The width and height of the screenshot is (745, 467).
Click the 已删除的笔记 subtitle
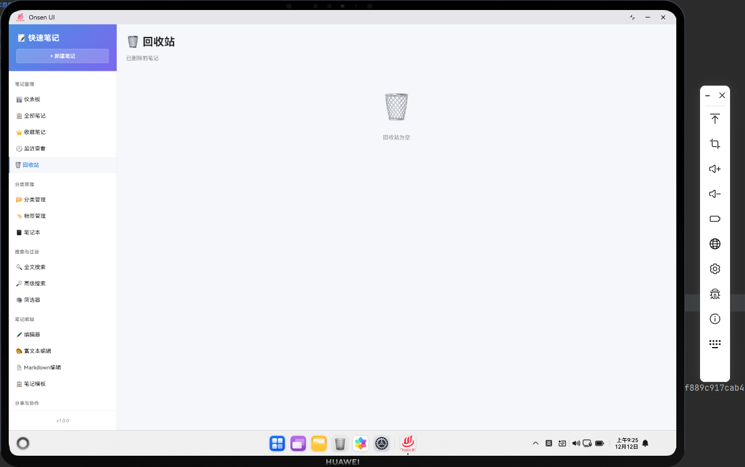tap(142, 59)
